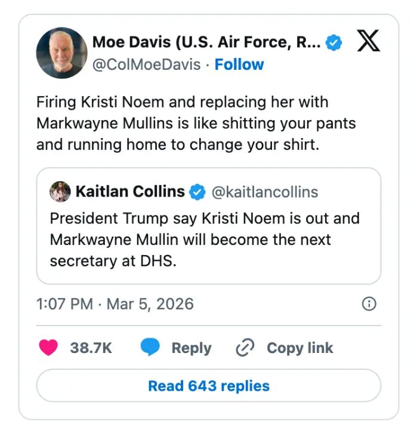Viewport: 414px width, 436px height.
Task: Click Kaitlan Collins's verified badge
Action: (197, 192)
